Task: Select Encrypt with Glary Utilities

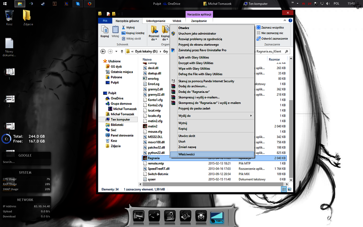Action: pos(212,63)
